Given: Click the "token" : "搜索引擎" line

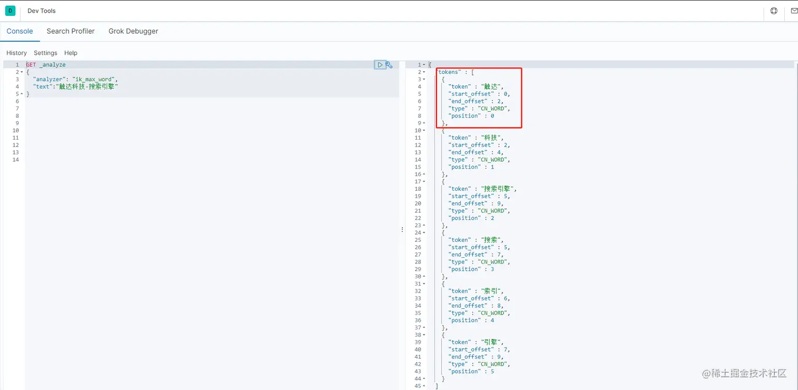Looking at the screenshot, I should coord(482,189).
